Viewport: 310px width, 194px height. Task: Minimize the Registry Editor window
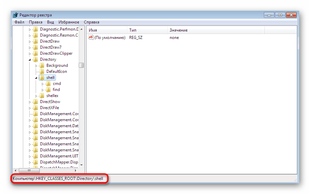[x=269, y=15]
